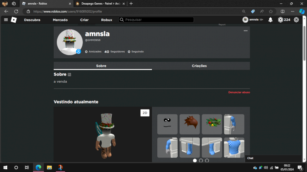Viewport: 307px width, 172px height.
Task: Activate read aloud icon in address bar
Action: click(262, 11)
